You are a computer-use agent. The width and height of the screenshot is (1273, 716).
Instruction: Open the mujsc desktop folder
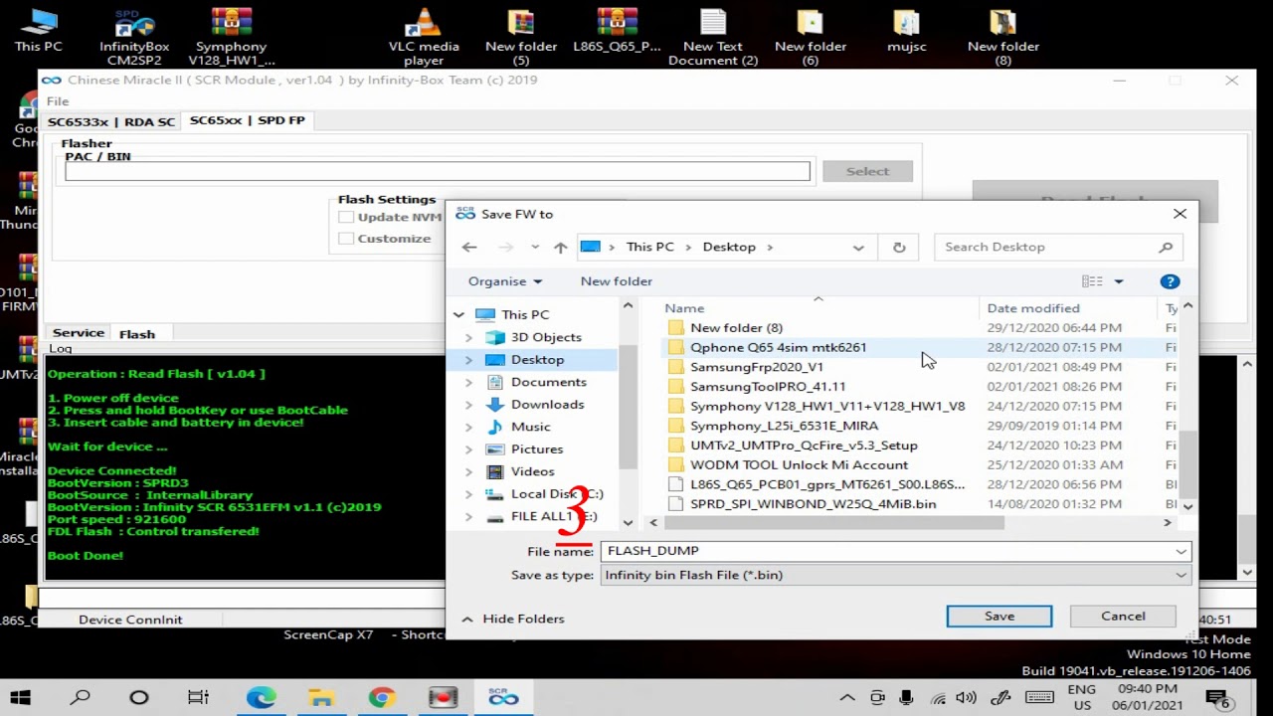[x=907, y=30]
